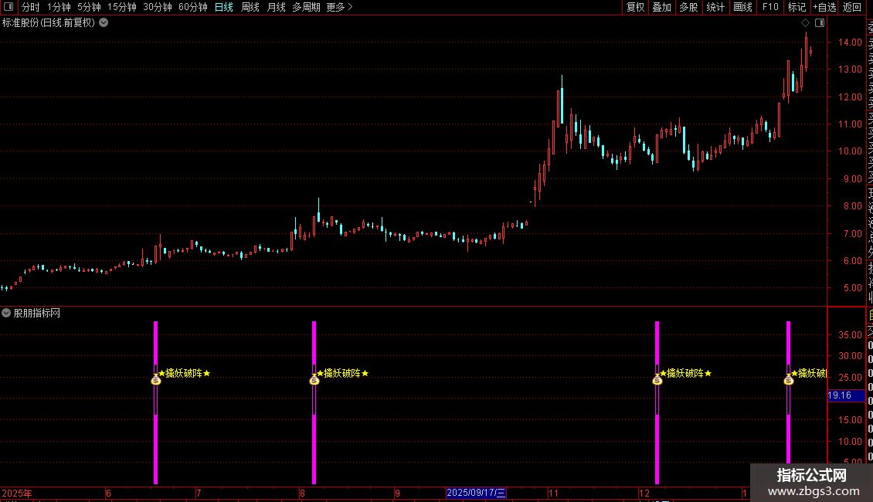Click the 返回 back button
This screenshot has width=873, height=502.
click(x=852, y=7)
